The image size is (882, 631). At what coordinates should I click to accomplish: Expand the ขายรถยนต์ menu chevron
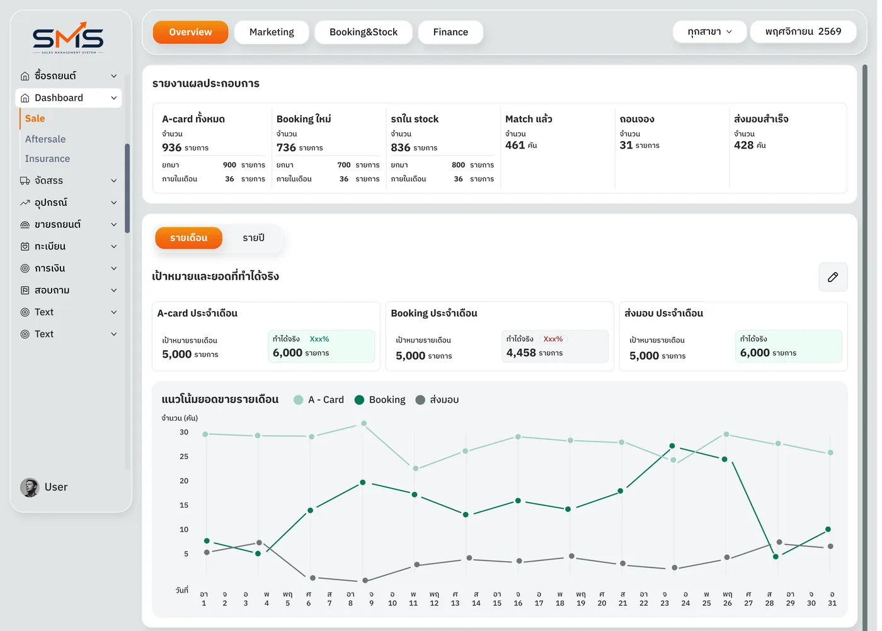[114, 225]
